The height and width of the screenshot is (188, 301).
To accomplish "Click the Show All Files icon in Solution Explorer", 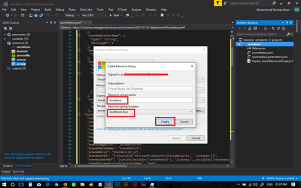I will point(283,28).
